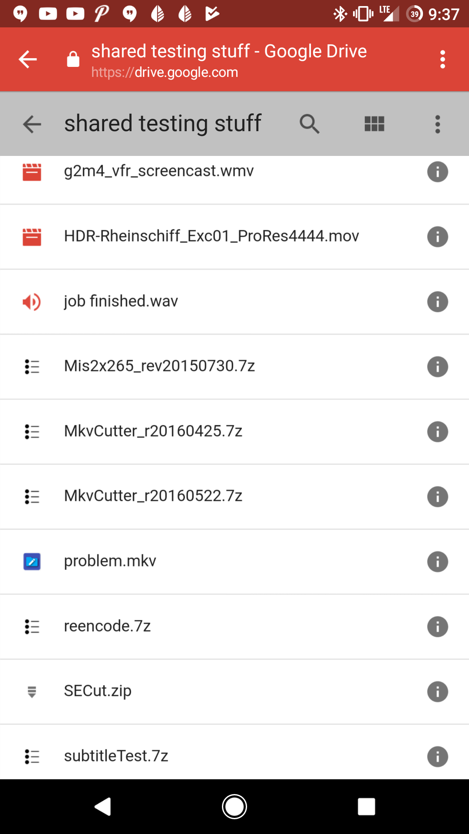Screen dimensions: 469x834
Task: Tap the secure lock icon beside URL
Action: tap(73, 60)
